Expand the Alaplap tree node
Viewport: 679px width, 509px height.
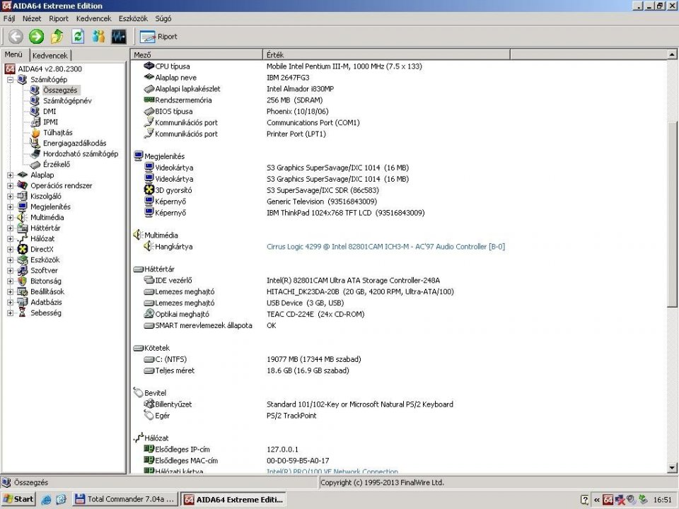[10, 175]
